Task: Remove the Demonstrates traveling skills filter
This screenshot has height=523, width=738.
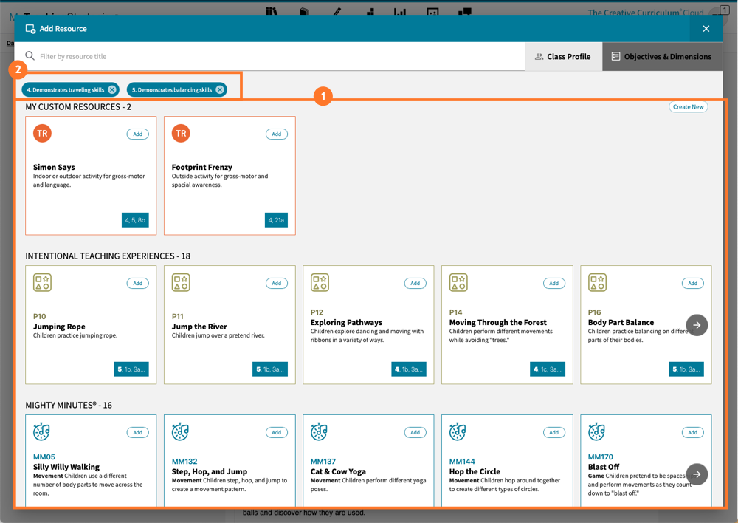Action: click(x=111, y=88)
